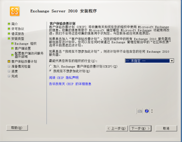Choose 我现在不想参加此计划 radio option
This screenshot has height=142, width=182.
(70, 71)
